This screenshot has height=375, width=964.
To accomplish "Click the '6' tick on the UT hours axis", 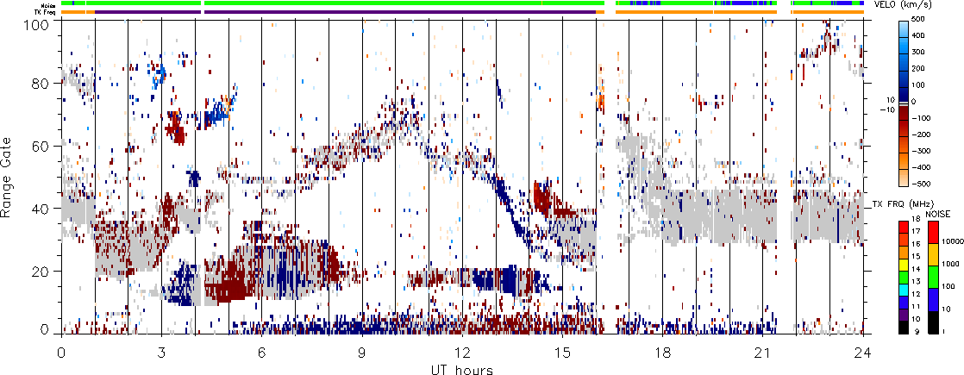I will (x=262, y=352).
